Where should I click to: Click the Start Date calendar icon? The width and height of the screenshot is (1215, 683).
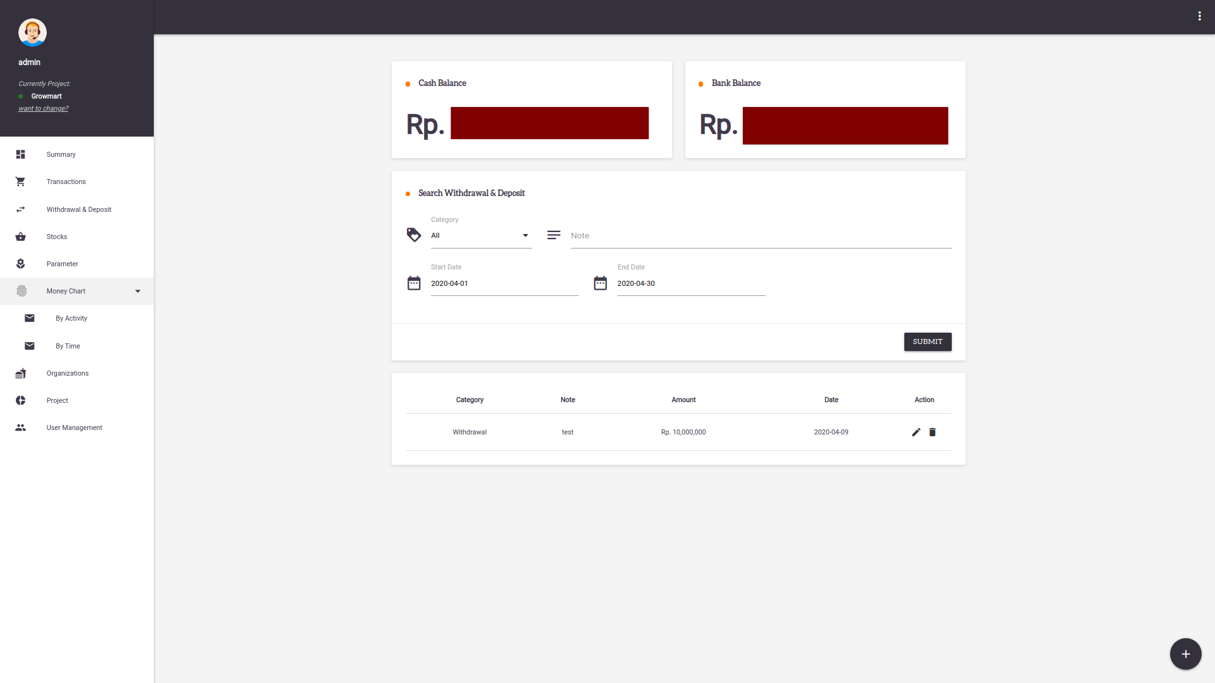(414, 283)
